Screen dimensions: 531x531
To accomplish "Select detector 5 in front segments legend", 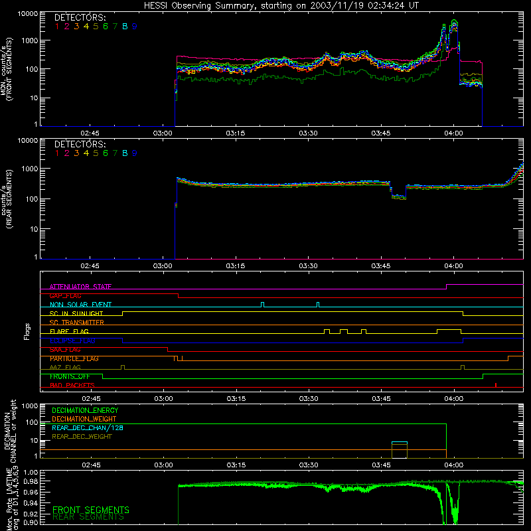I will coord(96,27).
